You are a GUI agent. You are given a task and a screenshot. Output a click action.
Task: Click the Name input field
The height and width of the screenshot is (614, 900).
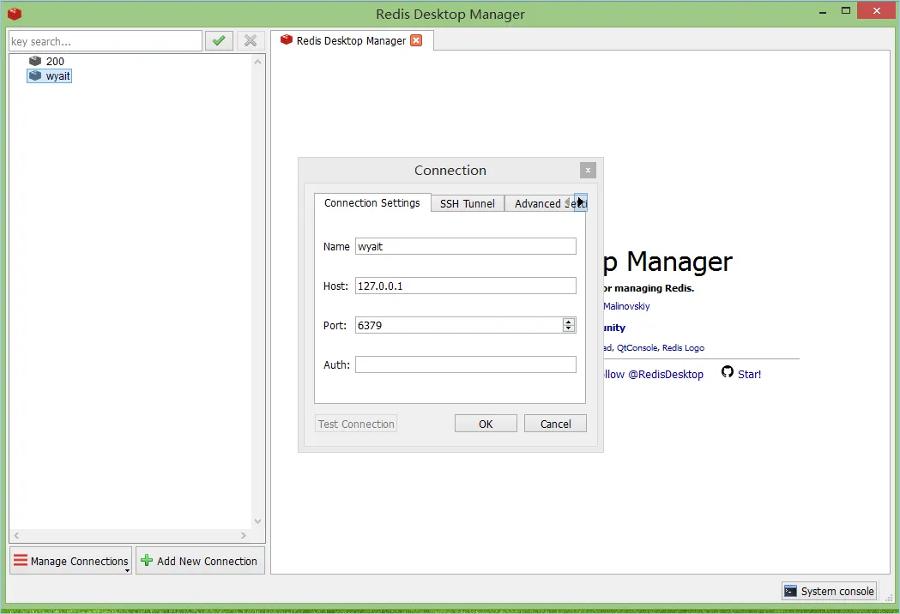click(466, 246)
